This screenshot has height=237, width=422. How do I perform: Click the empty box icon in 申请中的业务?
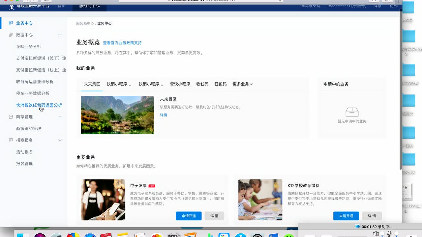click(x=352, y=112)
